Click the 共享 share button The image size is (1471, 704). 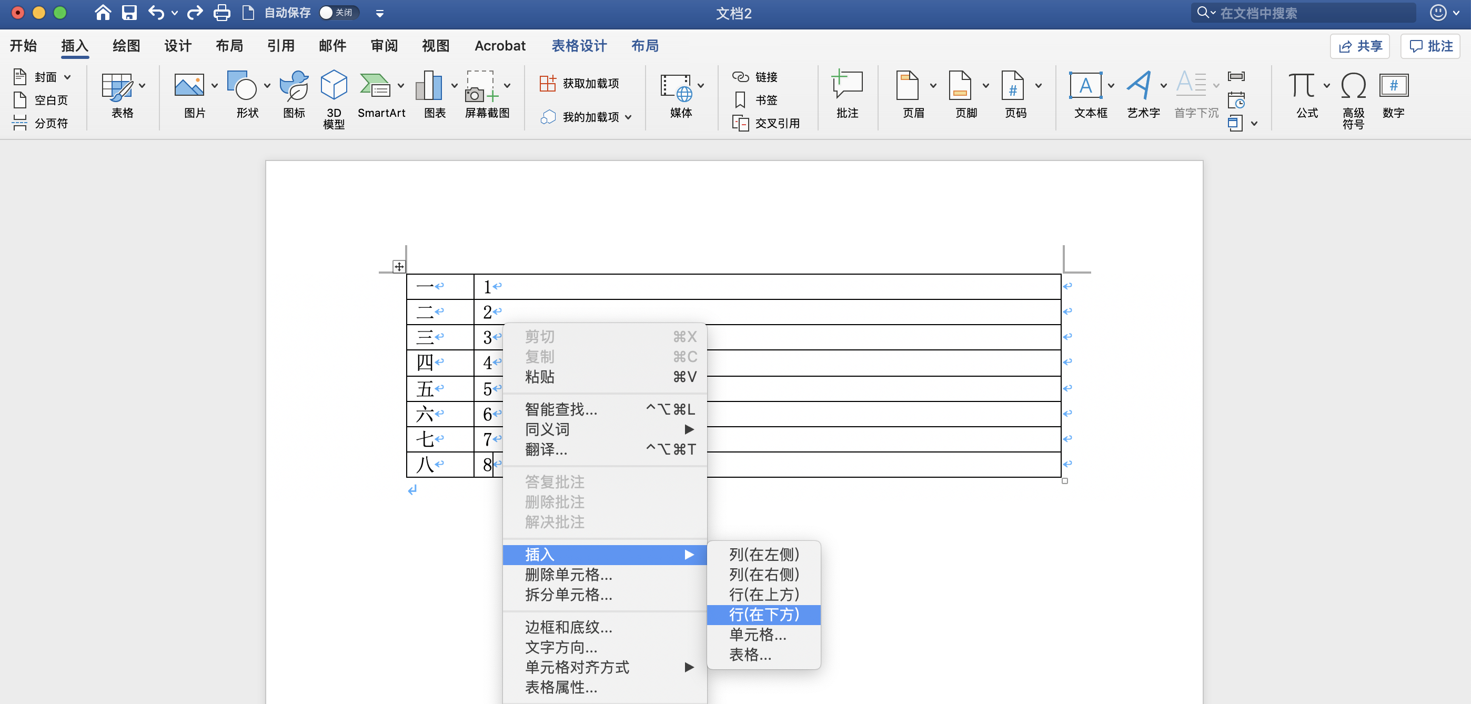tap(1359, 46)
